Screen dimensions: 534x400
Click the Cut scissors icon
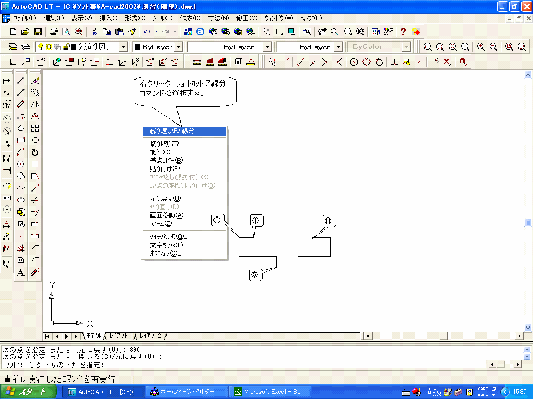coord(94,32)
